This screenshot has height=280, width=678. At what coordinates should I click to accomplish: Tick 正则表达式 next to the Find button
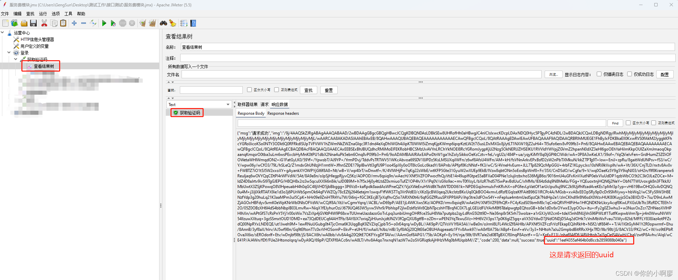[x=653, y=123]
